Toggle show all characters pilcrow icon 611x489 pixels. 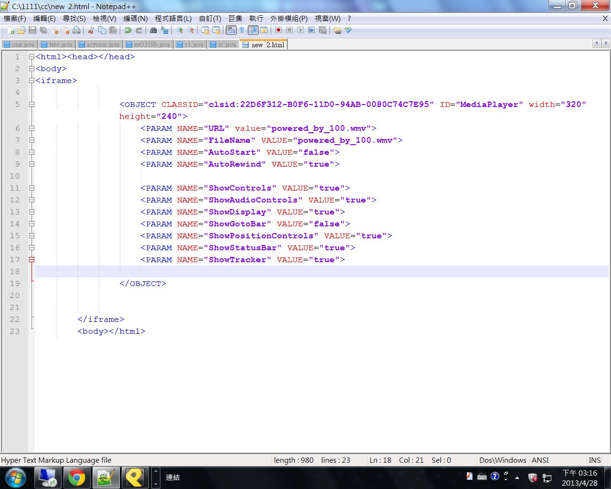click(242, 31)
